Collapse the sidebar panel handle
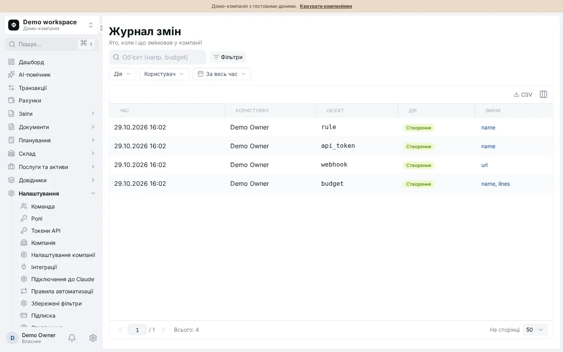This screenshot has height=352, width=563. click(101, 28)
